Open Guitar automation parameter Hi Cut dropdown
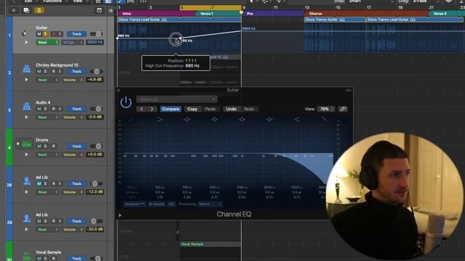This screenshot has height=261, width=465. coord(73,42)
